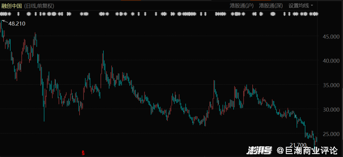The width and height of the screenshot is (343, 157).
Task: Expand the 设置均线 dropdown
Action: [300, 6]
